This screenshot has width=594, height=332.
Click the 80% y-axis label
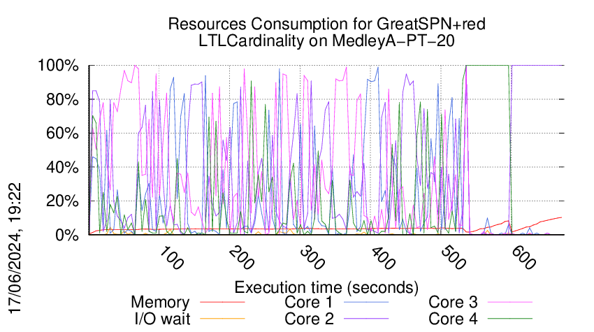(62, 100)
